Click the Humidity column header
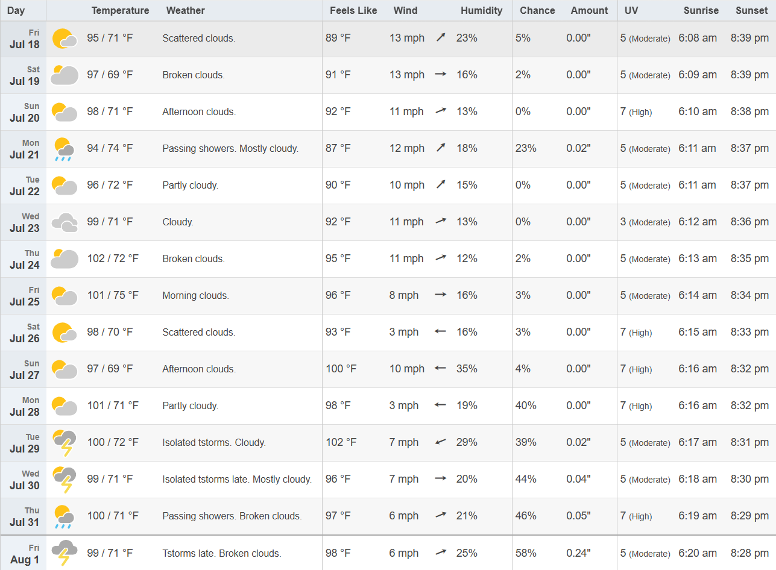Screen dimensions: 776x570 (x=481, y=10)
